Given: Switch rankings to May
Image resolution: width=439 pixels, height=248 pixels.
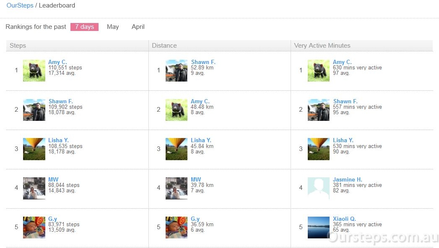Looking at the screenshot, I should pos(113,27).
